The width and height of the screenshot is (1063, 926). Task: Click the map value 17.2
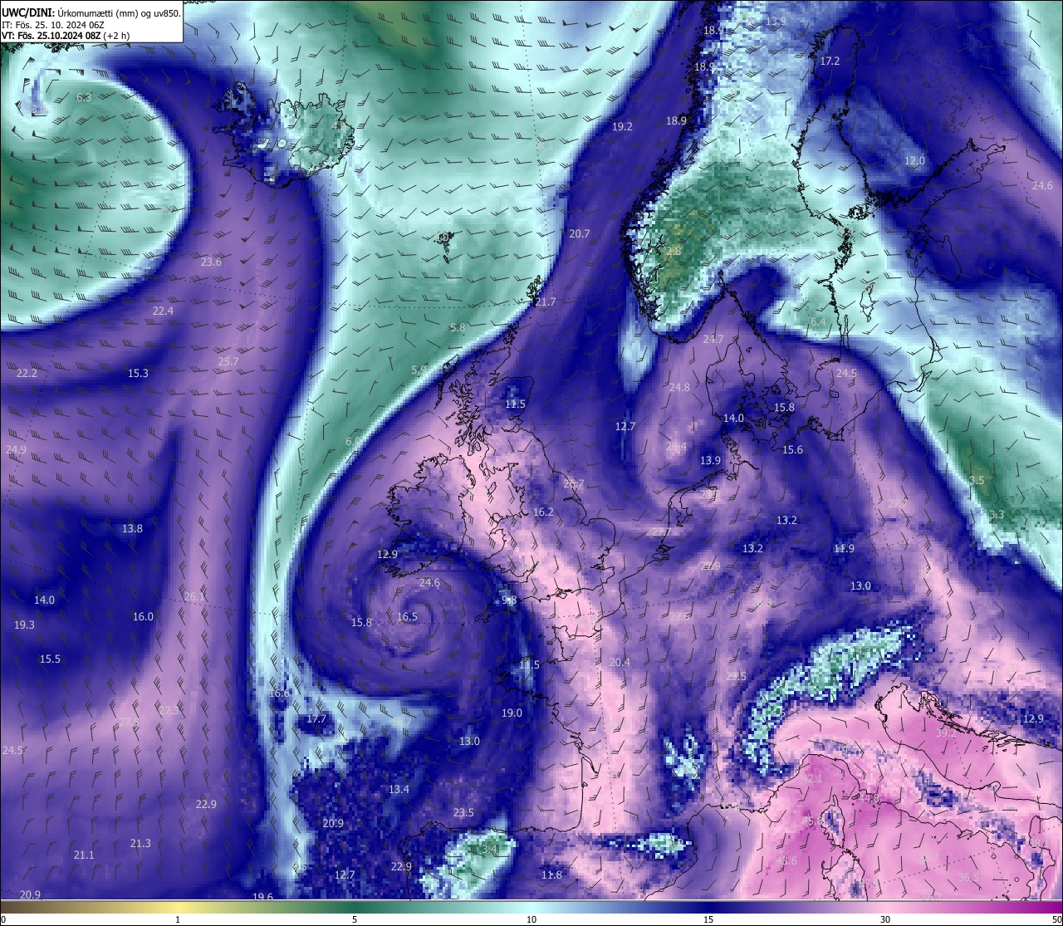[x=830, y=61]
